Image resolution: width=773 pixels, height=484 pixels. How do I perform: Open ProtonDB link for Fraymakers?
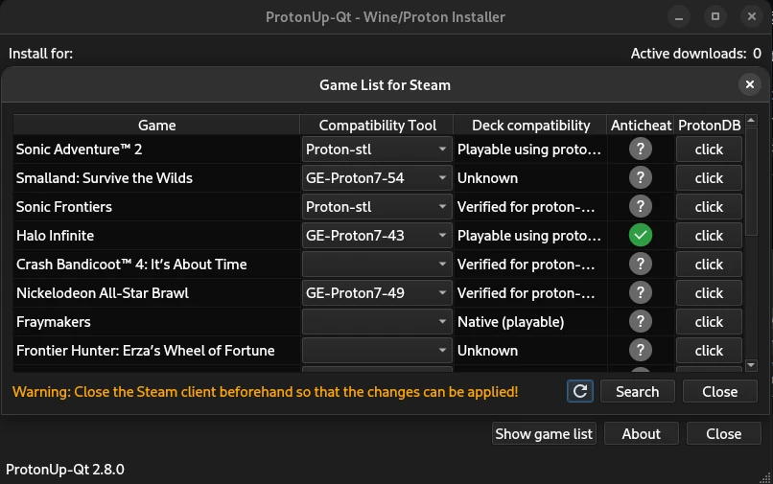pyautogui.click(x=709, y=322)
